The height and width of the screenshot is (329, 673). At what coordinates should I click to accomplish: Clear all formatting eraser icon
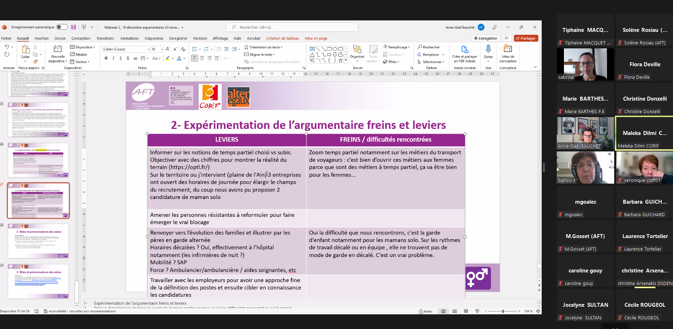(183, 49)
